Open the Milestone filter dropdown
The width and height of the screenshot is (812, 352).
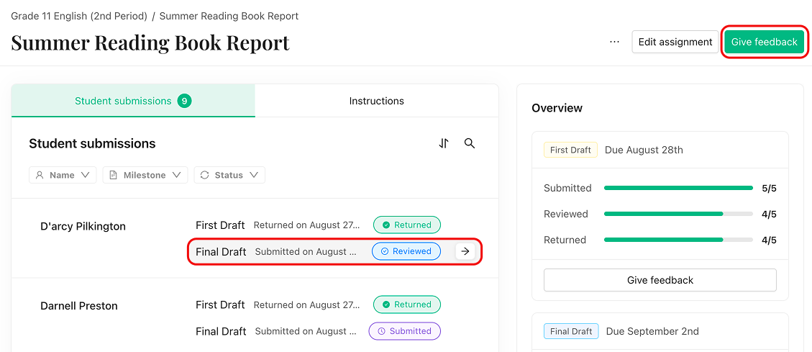point(145,175)
